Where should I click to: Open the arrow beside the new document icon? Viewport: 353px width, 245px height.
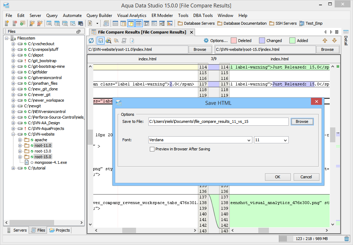97,23
